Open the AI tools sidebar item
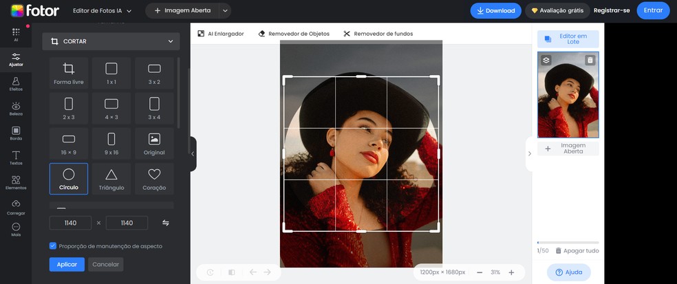 16,34
